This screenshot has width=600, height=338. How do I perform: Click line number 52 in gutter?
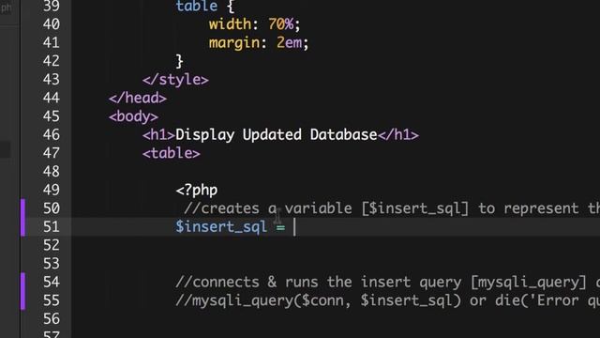click(52, 245)
